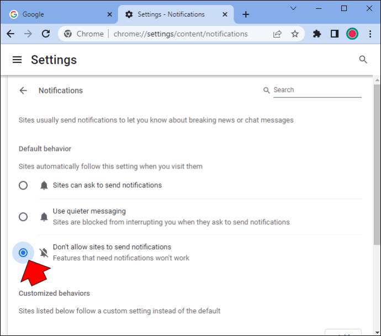Image resolution: width=381 pixels, height=336 pixels.
Task: Click the scrollbar up arrow
Action: [377, 80]
